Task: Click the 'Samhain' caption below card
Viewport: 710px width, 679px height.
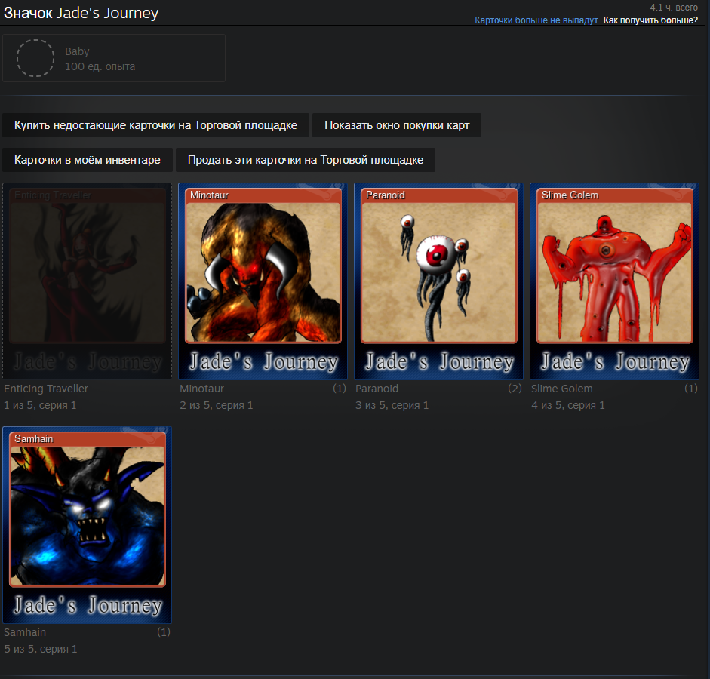Action: [x=25, y=632]
